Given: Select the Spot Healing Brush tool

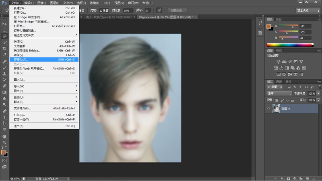Looking at the screenshot, I should pyautogui.click(x=4, y=62).
